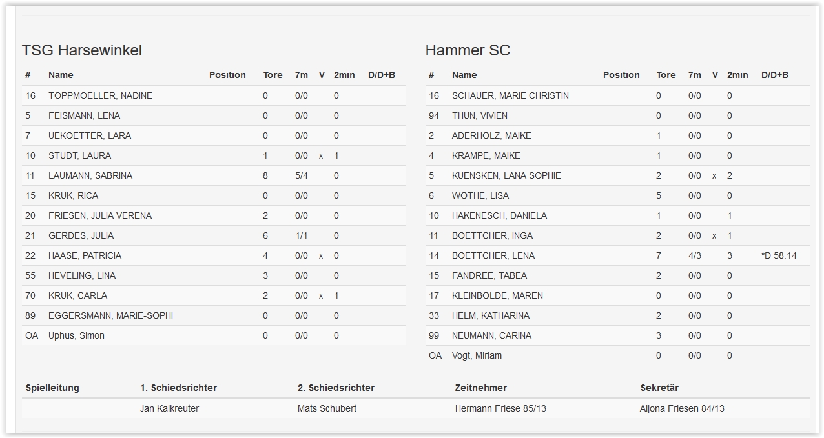This screenshot has height=438, width=824.
Task: Select player TOPPMOELLER, NADINE
Action: point(100,95)
